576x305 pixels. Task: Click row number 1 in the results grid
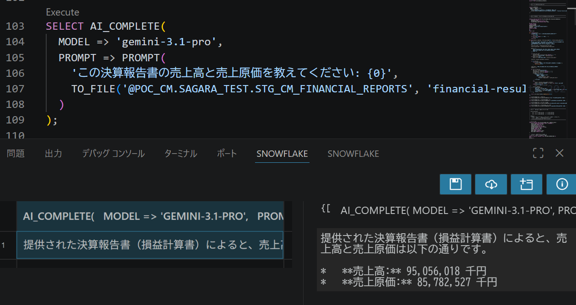point(3,246)
